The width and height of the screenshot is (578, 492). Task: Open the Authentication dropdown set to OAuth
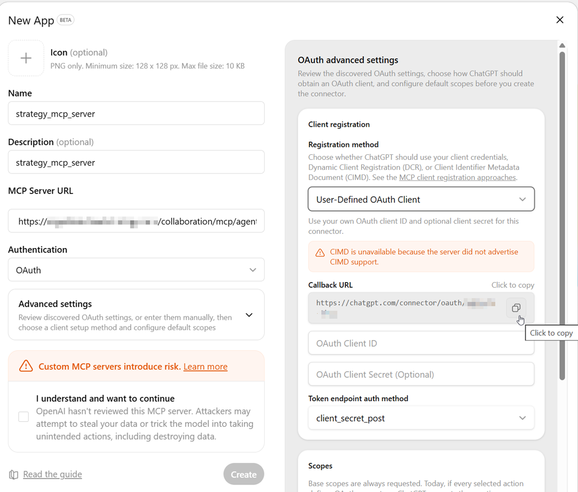pos(136,270)
